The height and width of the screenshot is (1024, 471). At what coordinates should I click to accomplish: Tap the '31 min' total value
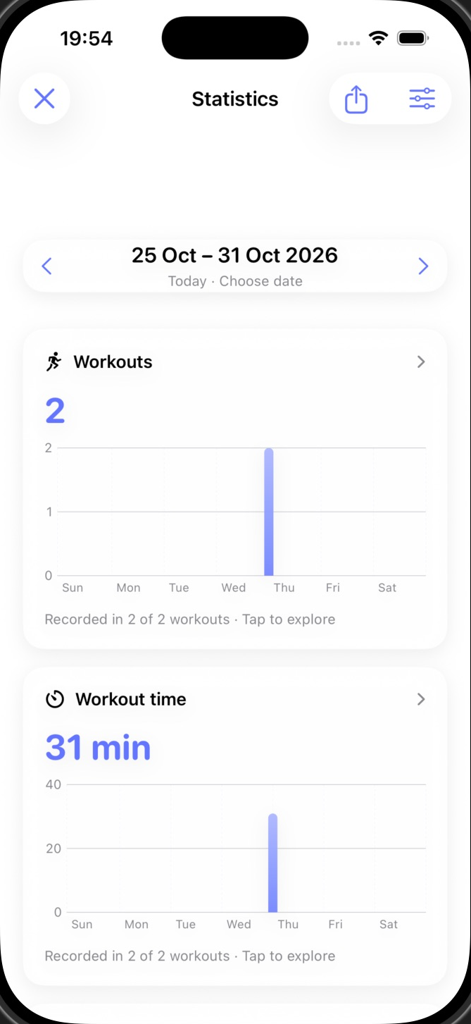tap(99, 747)
